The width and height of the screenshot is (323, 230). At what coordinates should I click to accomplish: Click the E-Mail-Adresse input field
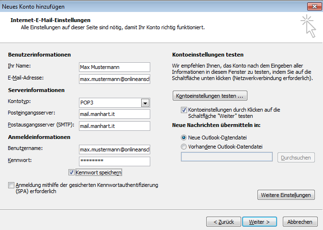(x=114, y=79)
